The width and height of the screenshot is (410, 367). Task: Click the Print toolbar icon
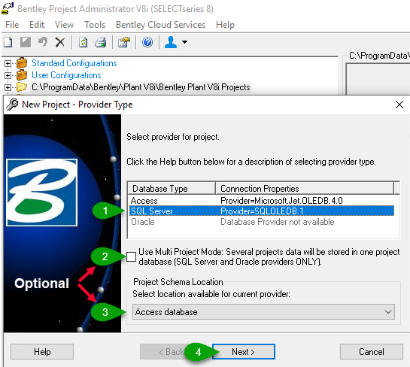(x=101, y=42)
